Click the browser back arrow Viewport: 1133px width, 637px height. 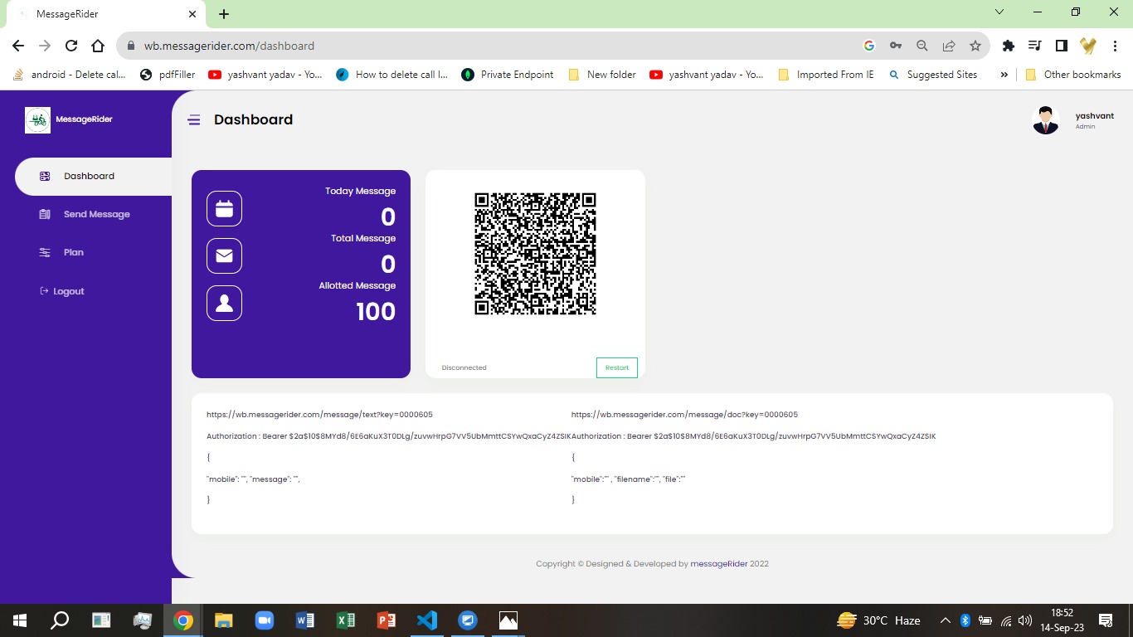coord(18,46)
